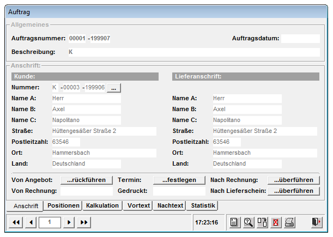Open the Kalkulation tab
The width and height of the screenshot is (333, 237).
102,205
